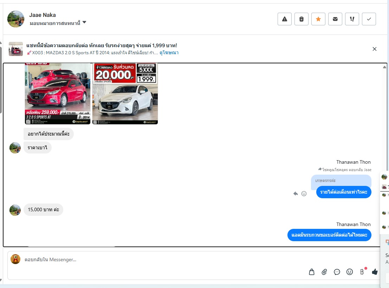Viewport: 389px width, 288px height.
Task: Open the red Mazda3 car image
Action: (58, 94)
